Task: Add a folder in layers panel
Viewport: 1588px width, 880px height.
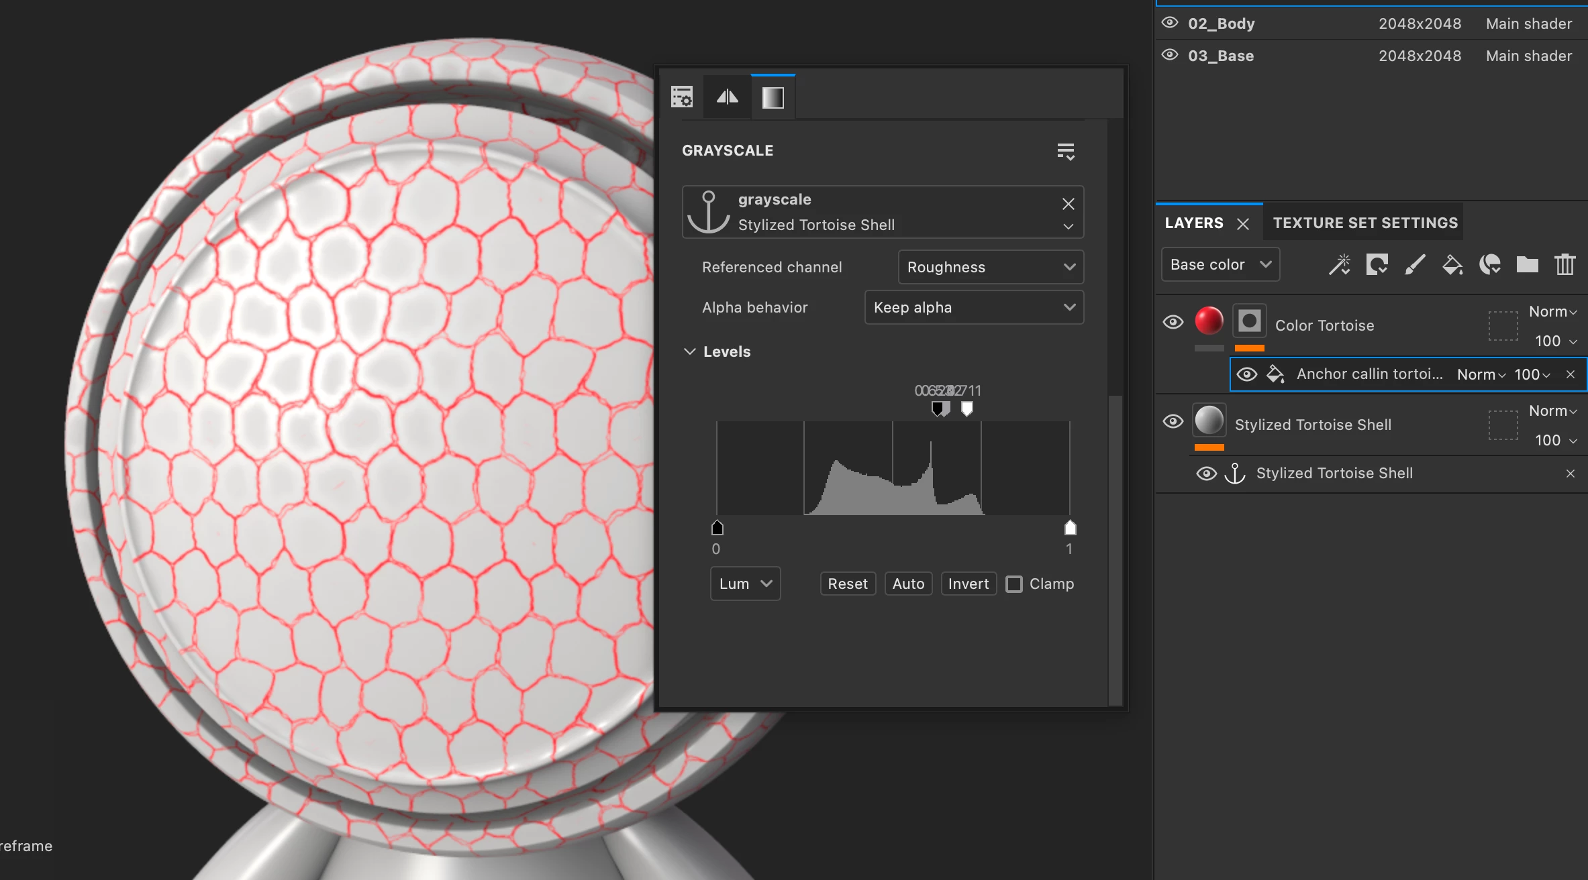Action: [x=1527, y=264]
